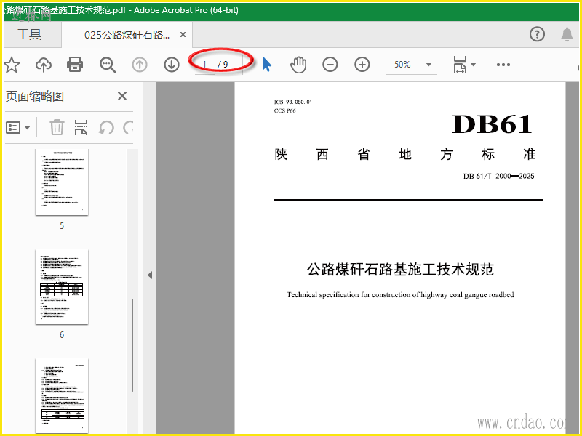Switch to the 025公路煤矸石路 document tab
The image size is (582, 436).
coord(127,35)
